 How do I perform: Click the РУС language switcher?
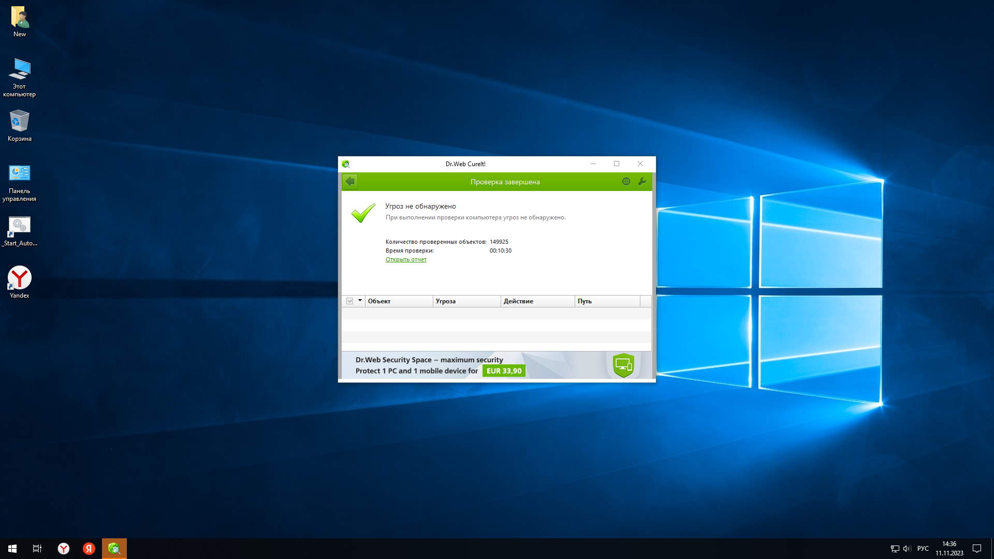(923, 549)
